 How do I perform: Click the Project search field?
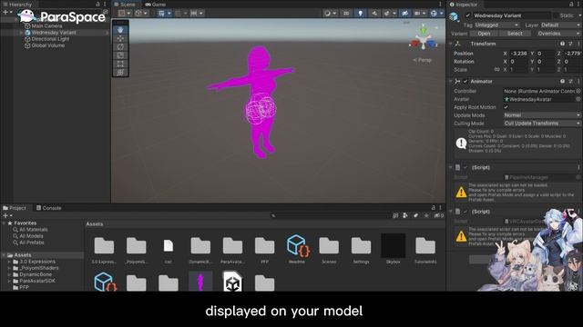331,215
